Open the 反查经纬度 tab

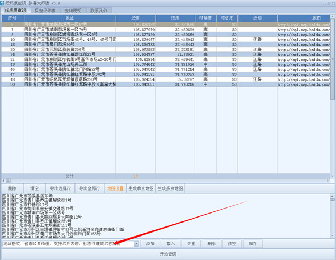[x=45, y=11]
